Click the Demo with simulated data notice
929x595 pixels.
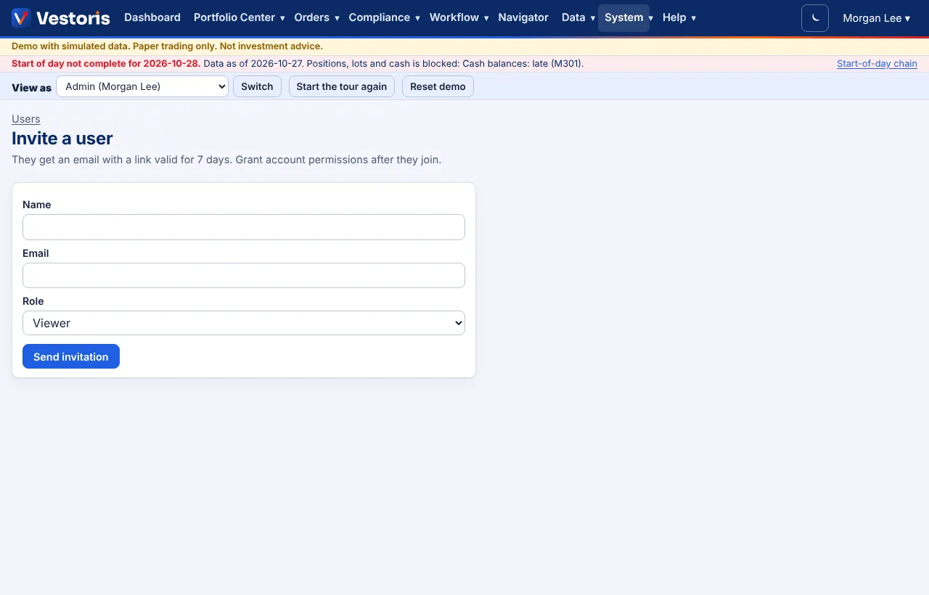pos(168,46)
